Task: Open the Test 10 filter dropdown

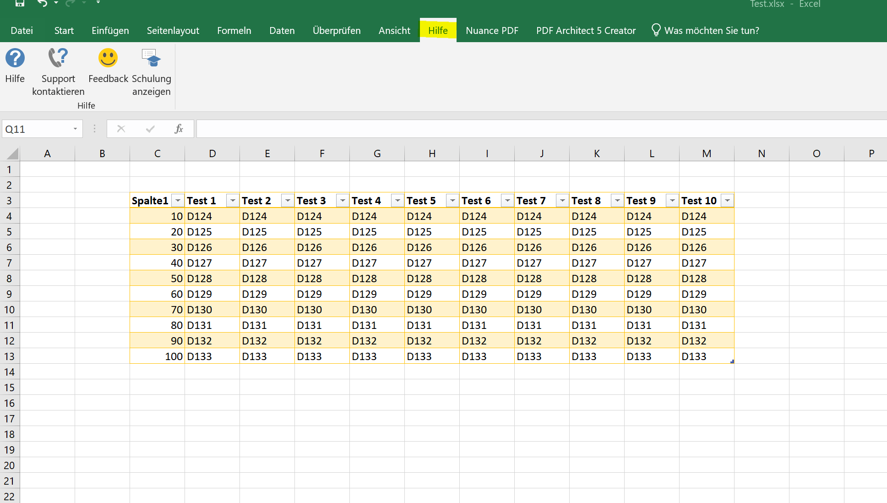Action: [x=727, y=200]
